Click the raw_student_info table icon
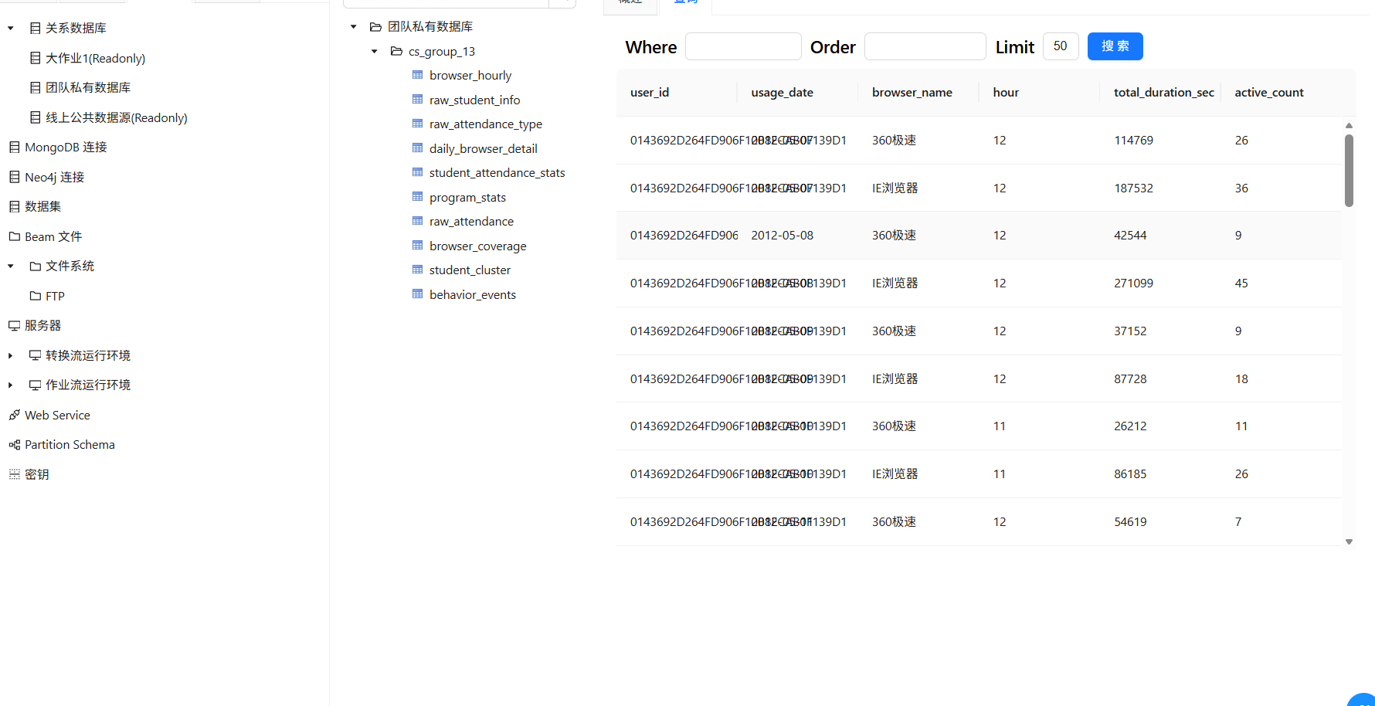 (x=418, y=100)
